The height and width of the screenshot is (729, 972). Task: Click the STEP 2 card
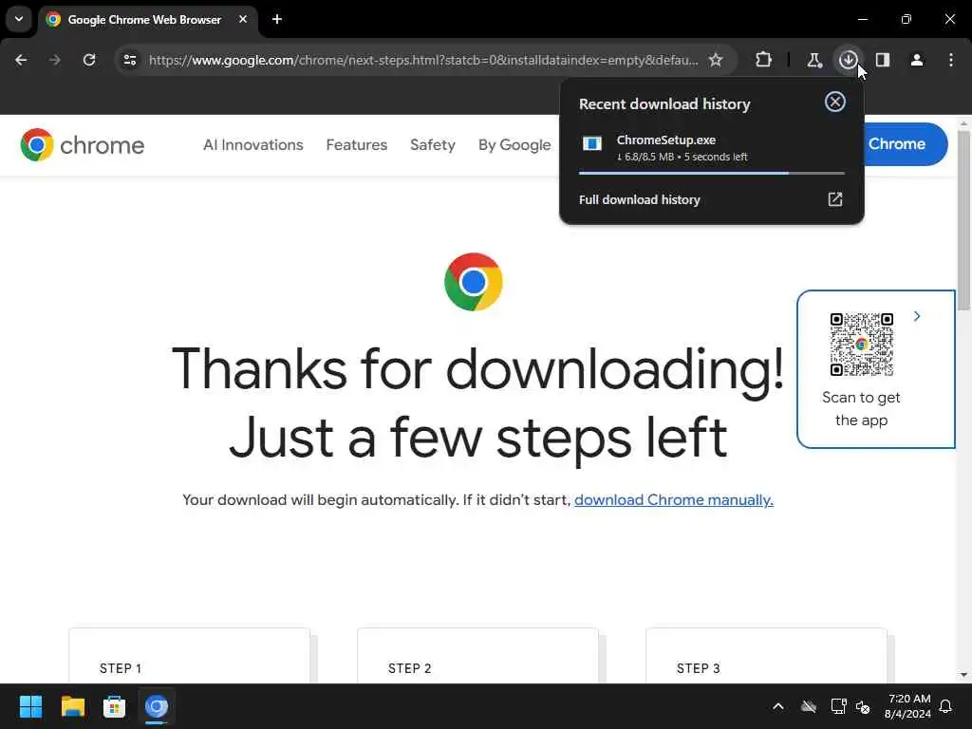[x=478, y=656]
